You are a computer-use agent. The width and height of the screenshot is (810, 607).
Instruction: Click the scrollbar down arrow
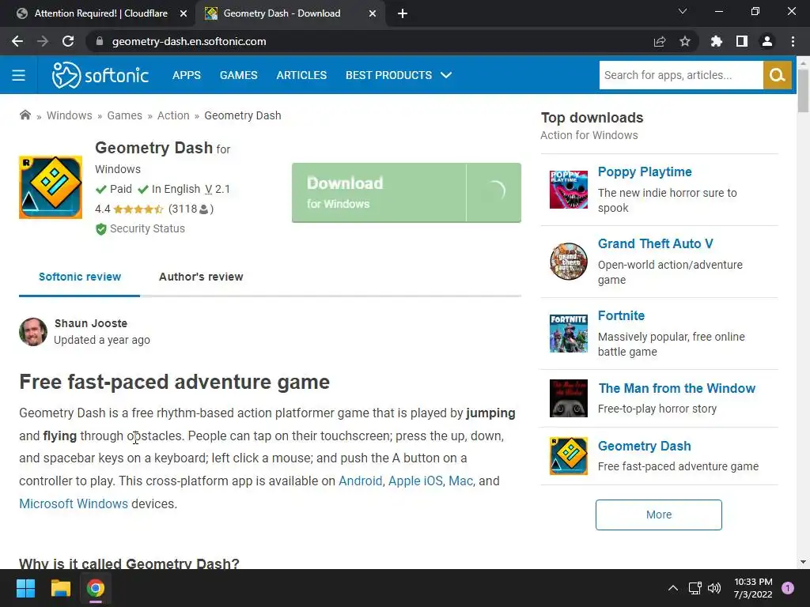803,562
